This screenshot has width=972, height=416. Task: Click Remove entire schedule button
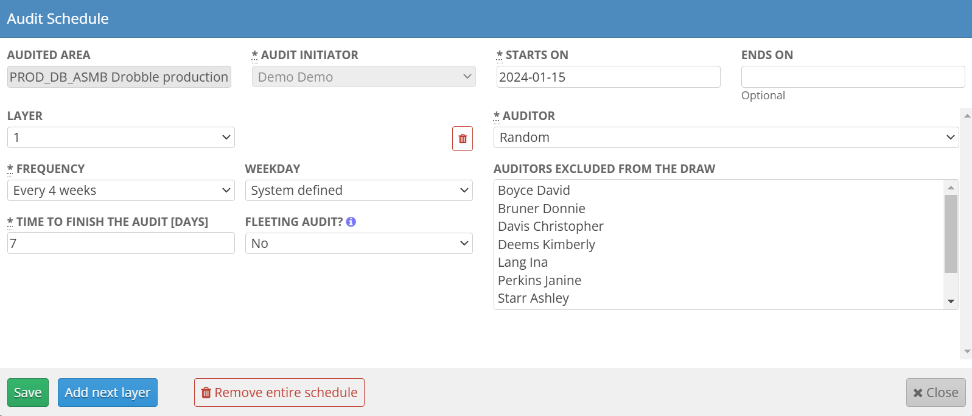279,393
